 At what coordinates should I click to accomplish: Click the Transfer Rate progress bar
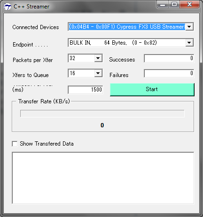click(x=102, y=114)
